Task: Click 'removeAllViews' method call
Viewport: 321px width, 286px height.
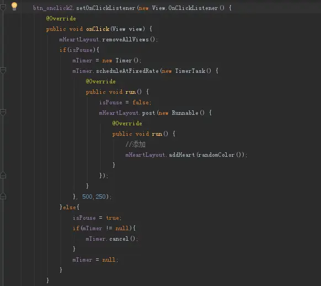Action: 125,40
